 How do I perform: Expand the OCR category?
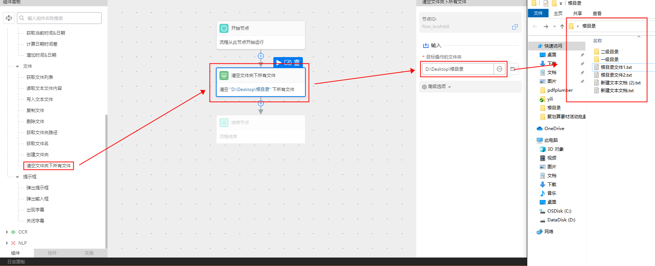coord(7,232)
